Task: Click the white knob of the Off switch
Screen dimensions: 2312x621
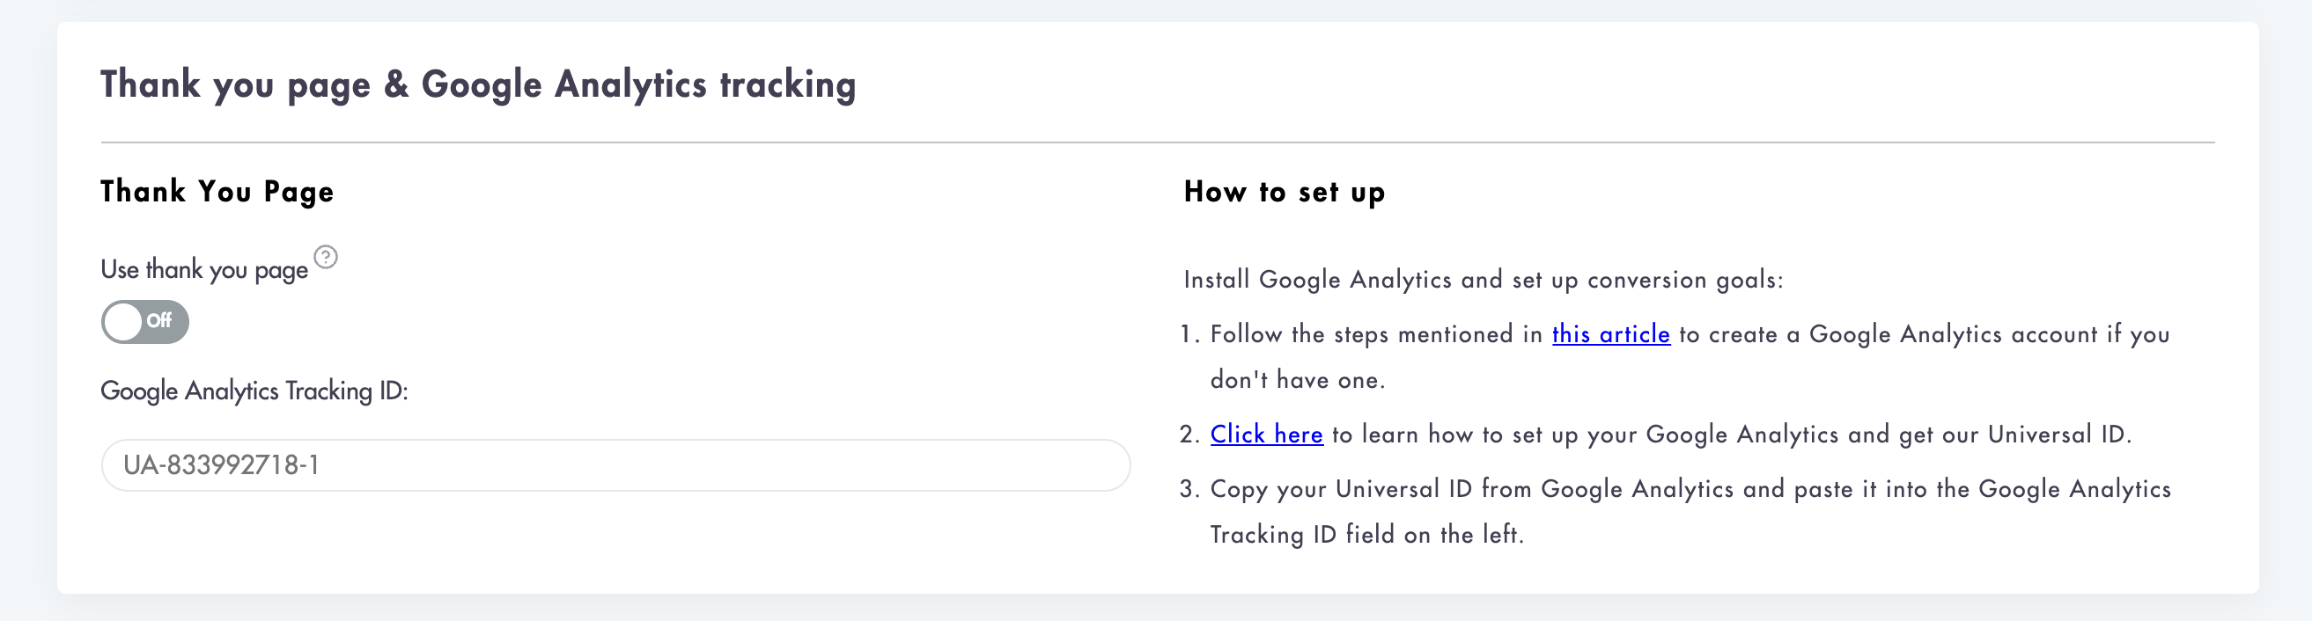Action: pyautogui.click(x=123, y=322)
